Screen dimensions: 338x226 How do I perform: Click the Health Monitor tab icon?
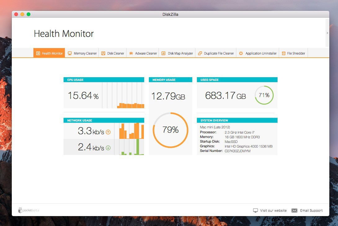coord(38,53)
